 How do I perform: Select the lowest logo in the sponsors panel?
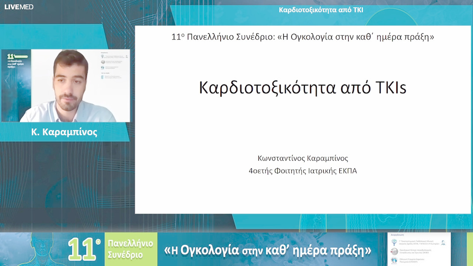394,260
